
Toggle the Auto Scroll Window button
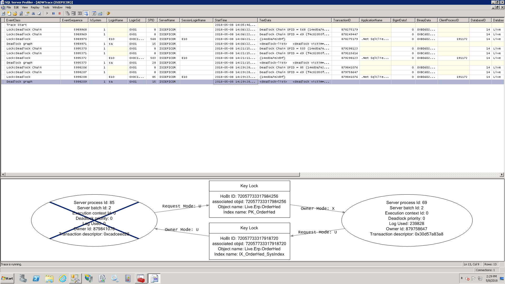[x=86, y=13]
